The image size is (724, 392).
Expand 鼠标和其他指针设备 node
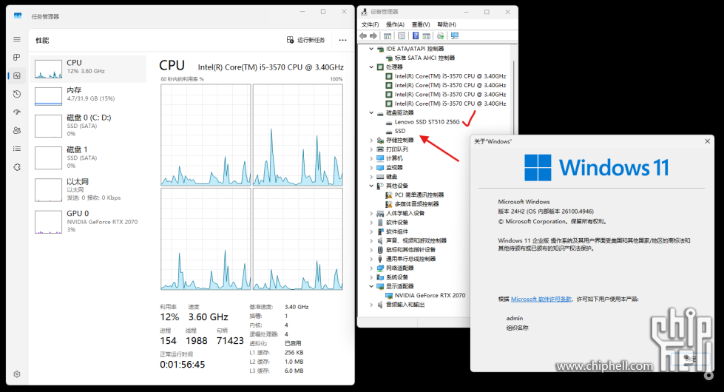pos(371,250)
